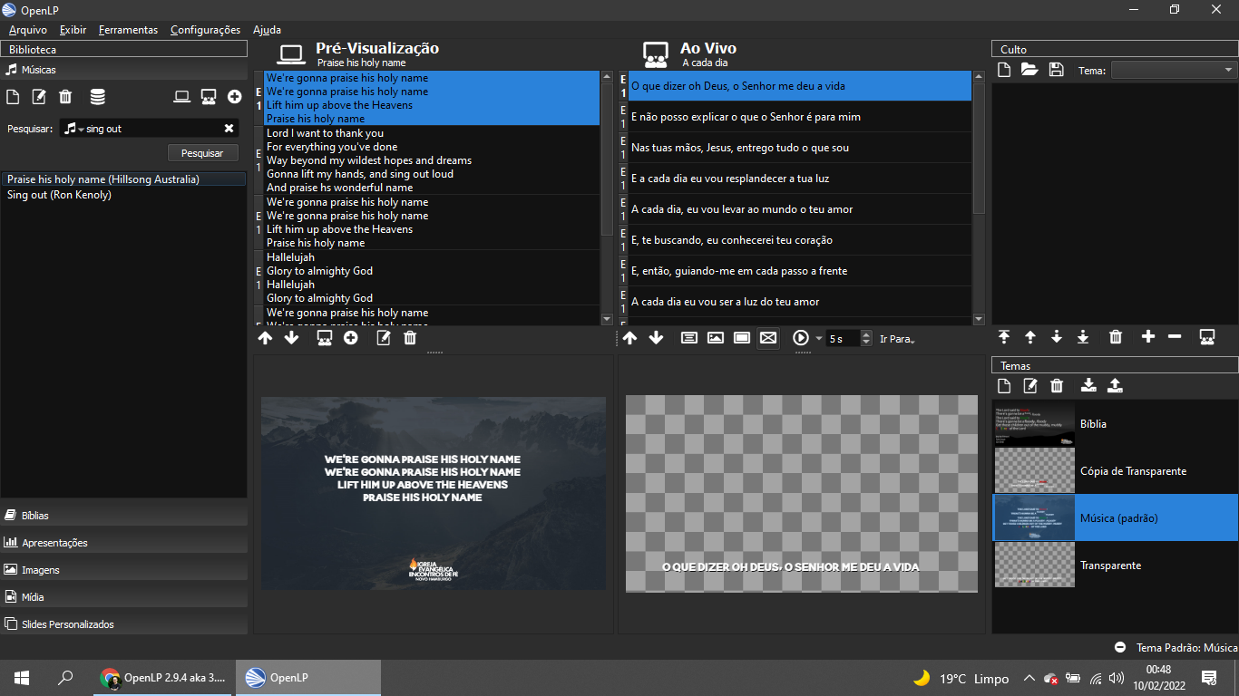
Task: Open the Ferramentas menu
Action: point(128,30)
